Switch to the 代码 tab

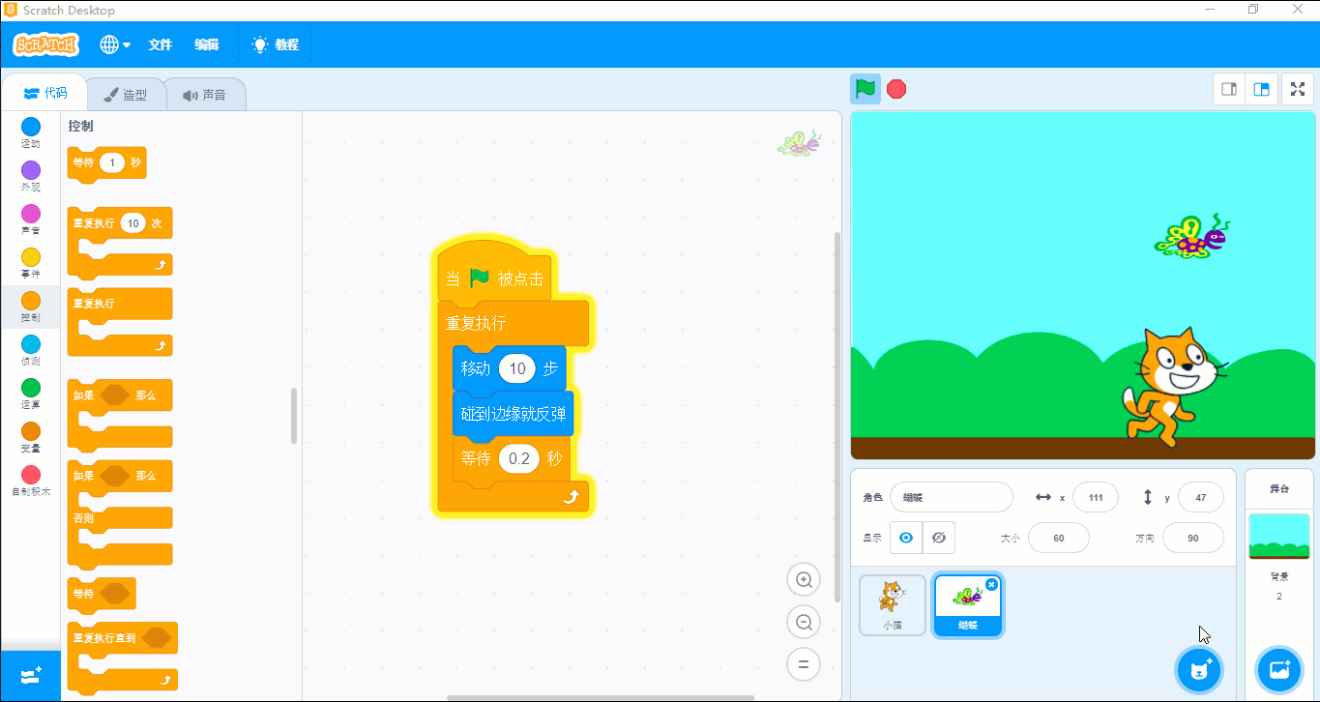(45, 93)
